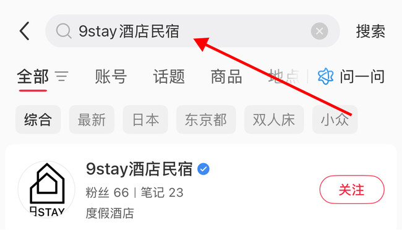Click the search field with 9stay酒店民宿 text
This screenshot has height=230, width=402.
tap(192, 31)
